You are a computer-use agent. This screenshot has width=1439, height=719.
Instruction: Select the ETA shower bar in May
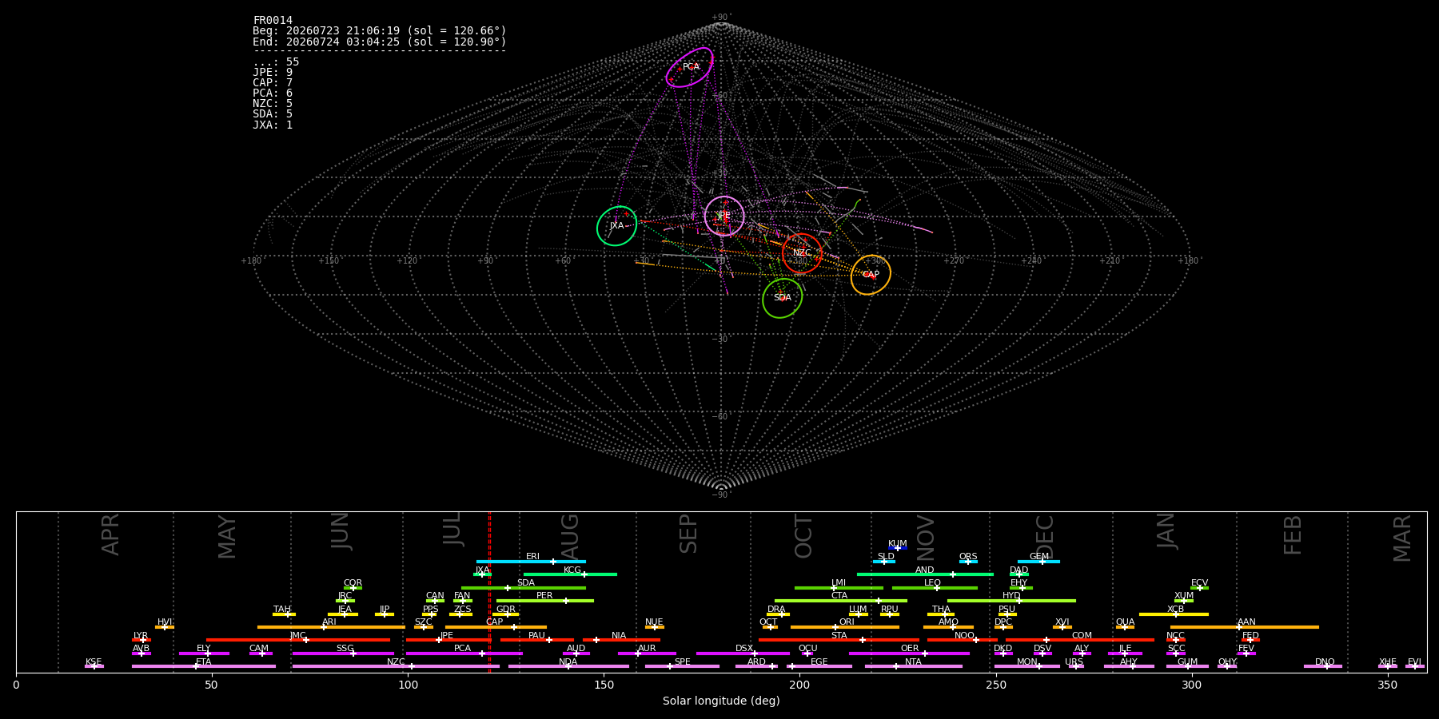(x=204, y=666)
